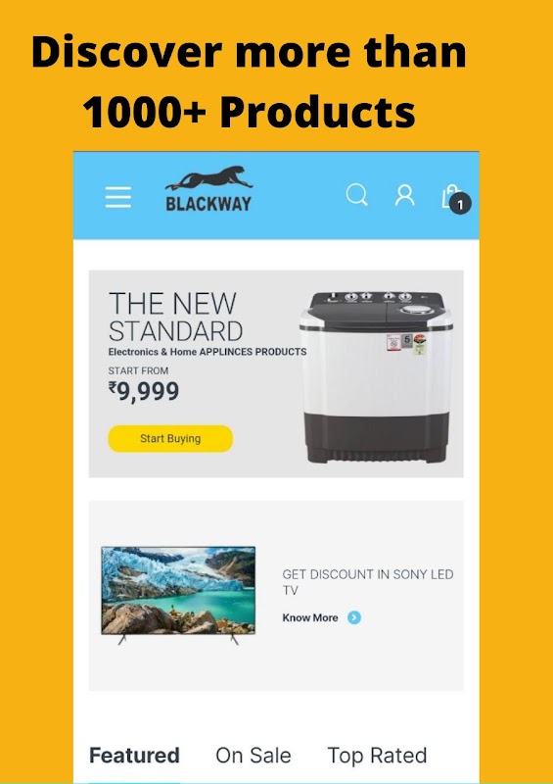Screen dimensions: 553x784
Task: Click the Start Buying button
Action: pos(170,438)
